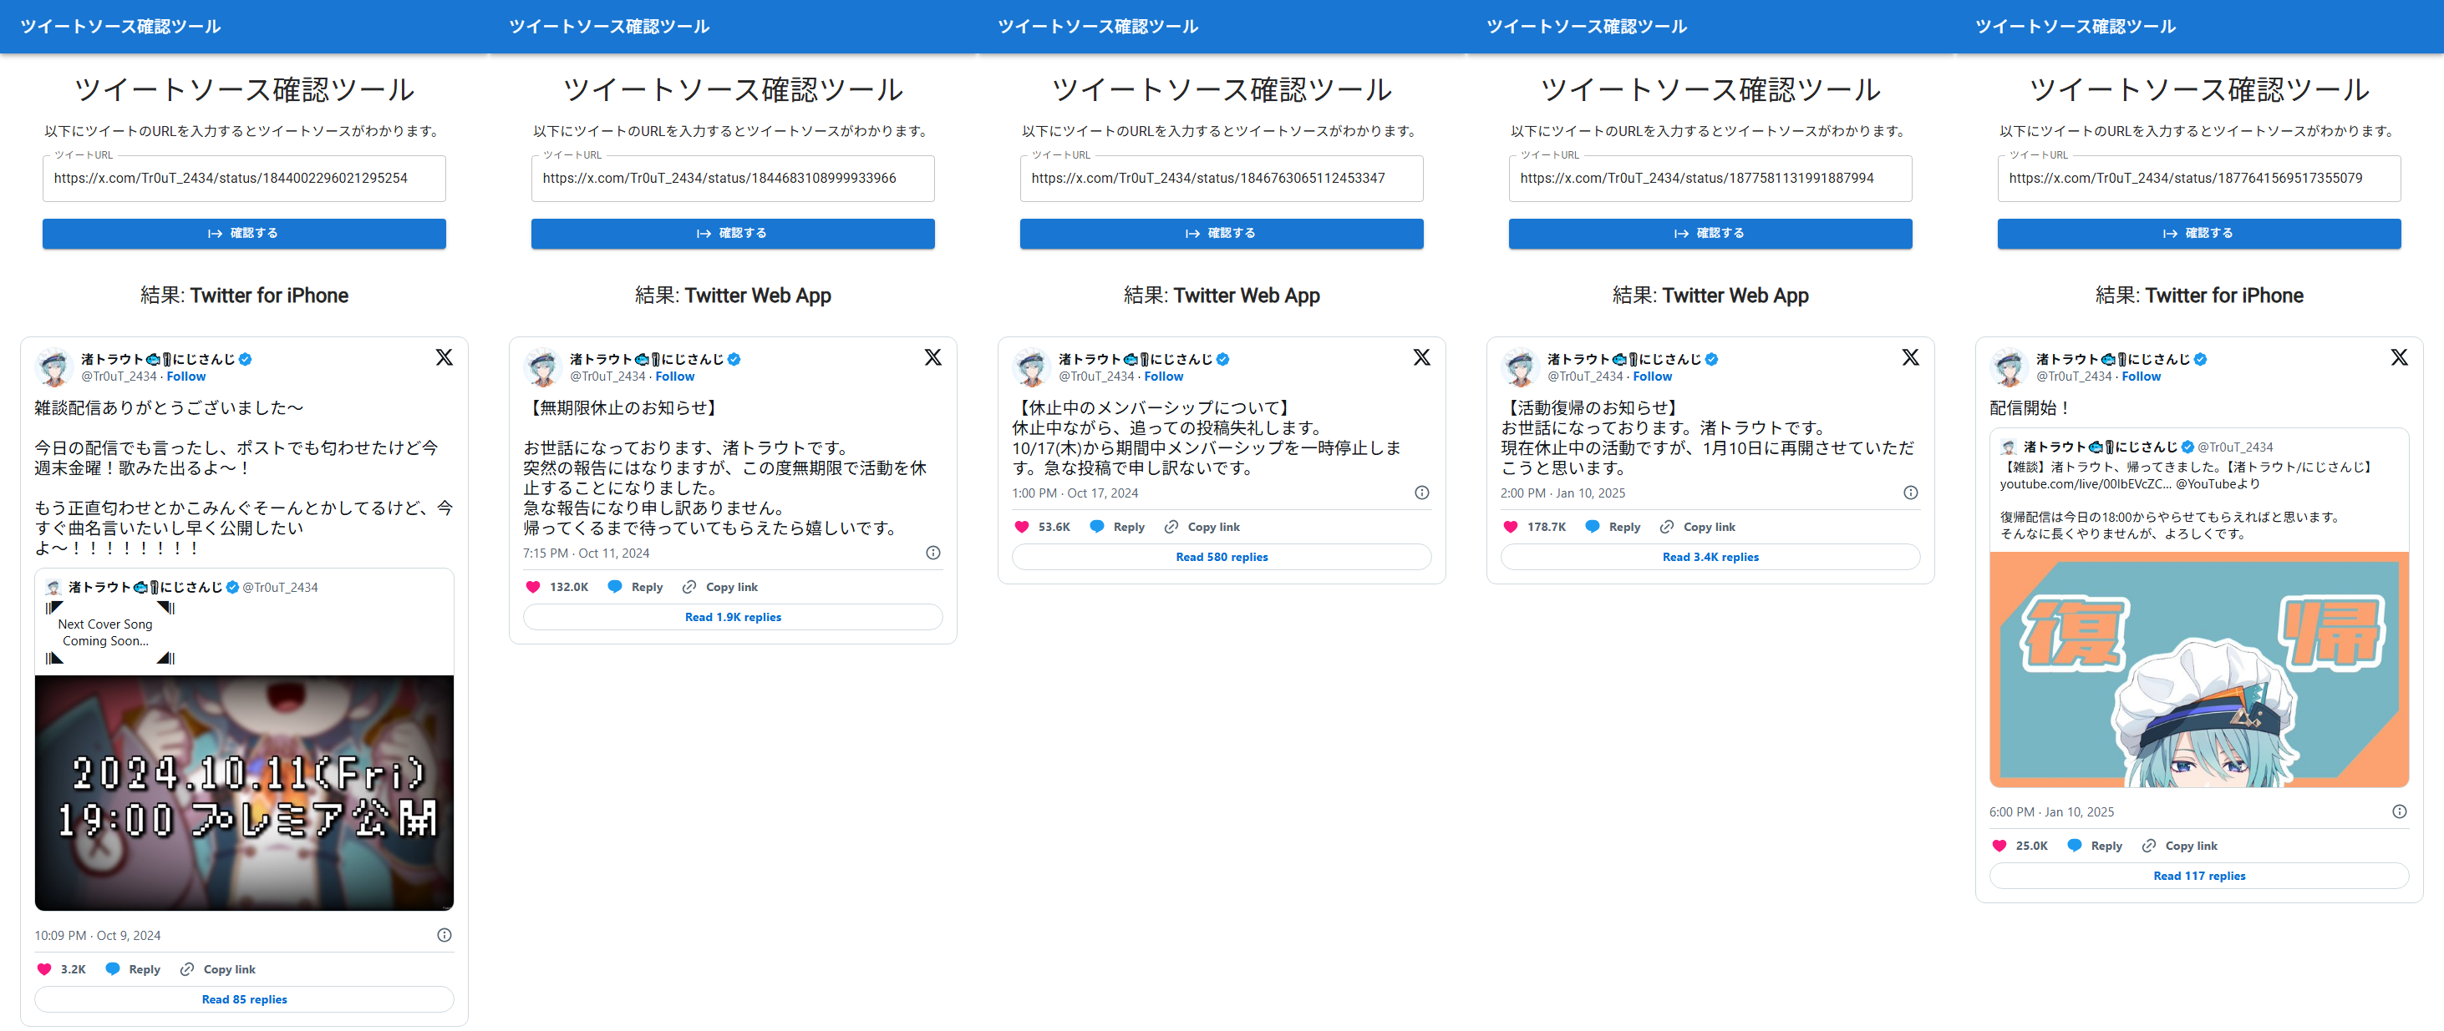Click the profile avatar on the Oct 11 tweet

(x=542, y=367)
